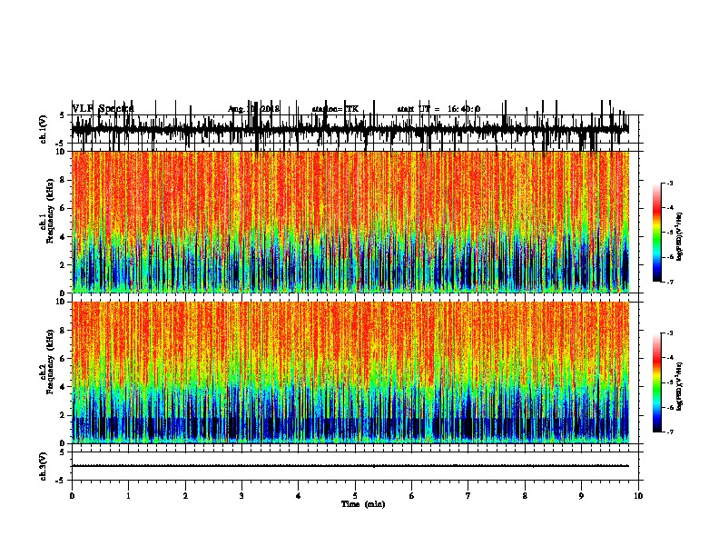This screenshot has width=719, height=556.
Task: Click the ch.1 "Frequency (kHz)" axis label
Action: point(50,211)
